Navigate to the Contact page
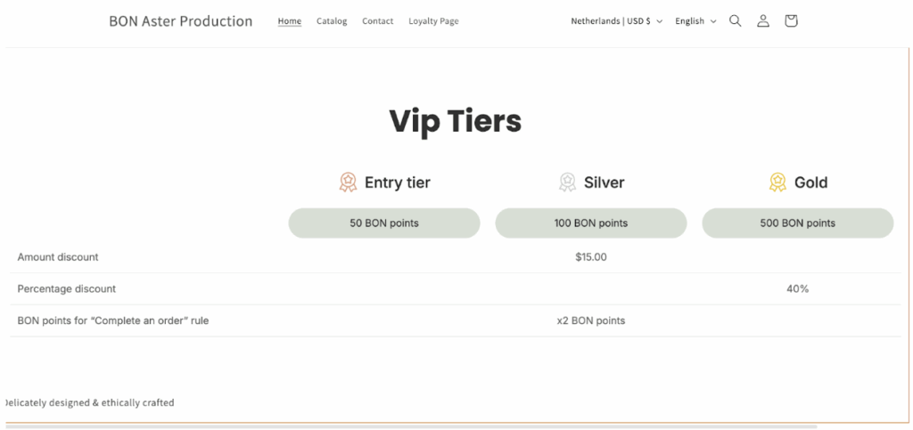The image size is (913, 430). pos(378,21)
